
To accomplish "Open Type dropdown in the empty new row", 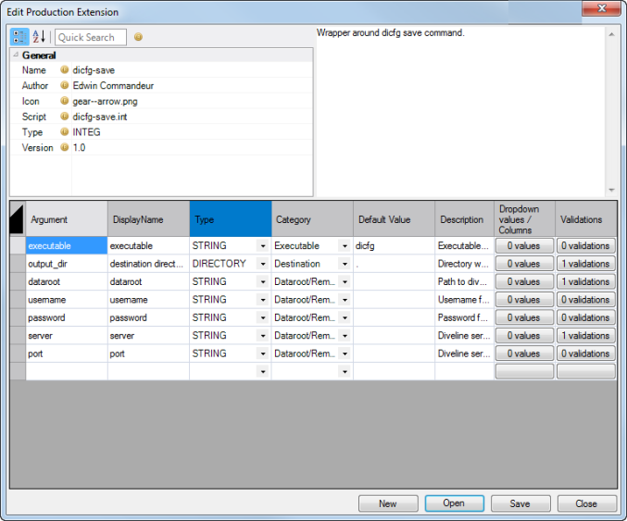I will tap(263, 372).
